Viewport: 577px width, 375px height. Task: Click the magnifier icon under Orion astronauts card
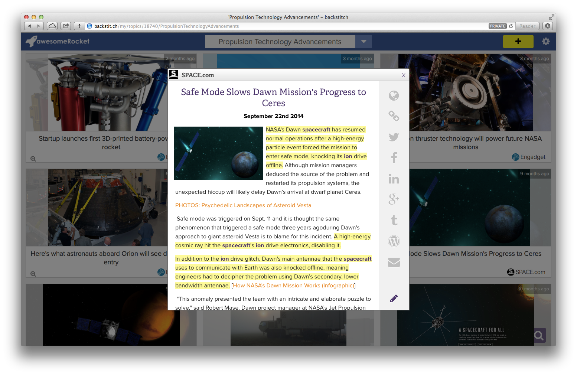[33, 274]
